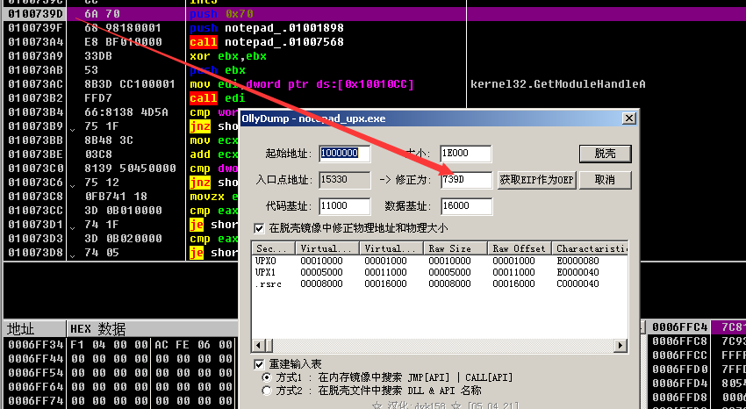This screenshot has width=746, height=409.
Task: Select dump row 0006FF54
Action: click(36, 372)
